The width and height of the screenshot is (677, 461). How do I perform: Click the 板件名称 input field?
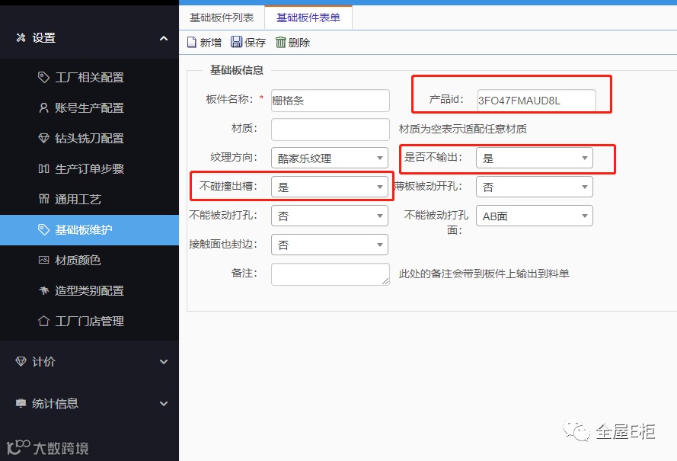click(x=331, y=101)
